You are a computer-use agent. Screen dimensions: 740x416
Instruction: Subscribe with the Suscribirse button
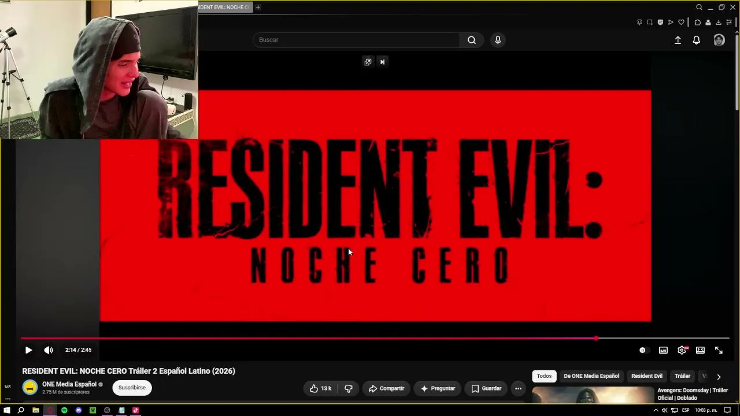click(x=132, y=388)
